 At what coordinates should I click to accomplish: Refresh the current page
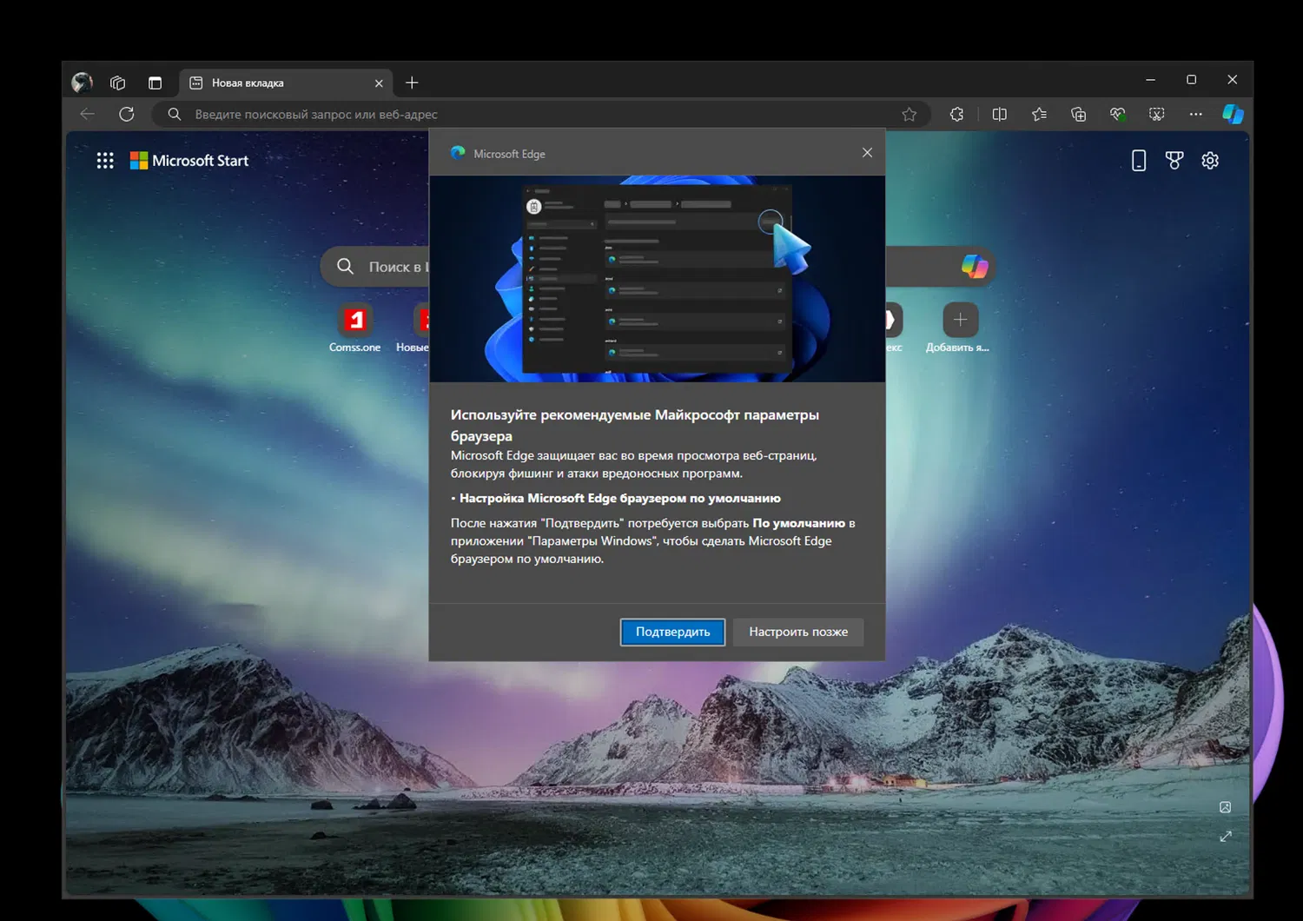click(127, 114)
